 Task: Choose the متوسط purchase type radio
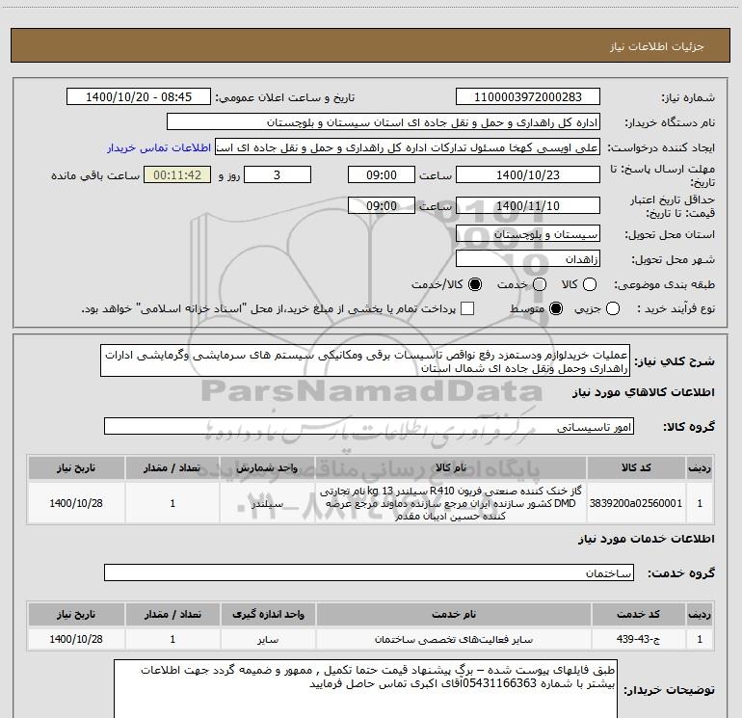click(x=556, y=309)
